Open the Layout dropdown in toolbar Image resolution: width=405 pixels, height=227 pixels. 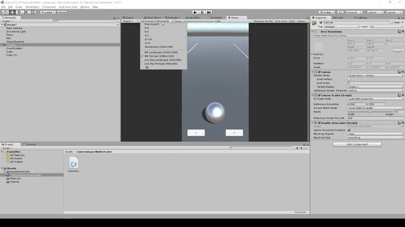(394, 13)
